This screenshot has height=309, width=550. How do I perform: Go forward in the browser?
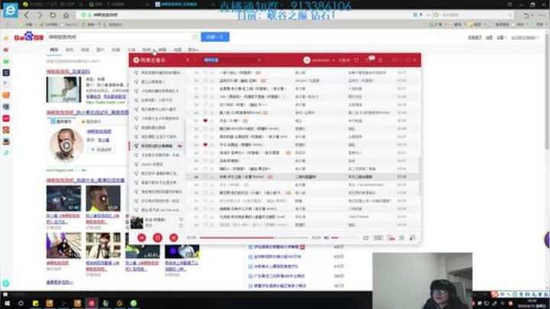(40, 15)
